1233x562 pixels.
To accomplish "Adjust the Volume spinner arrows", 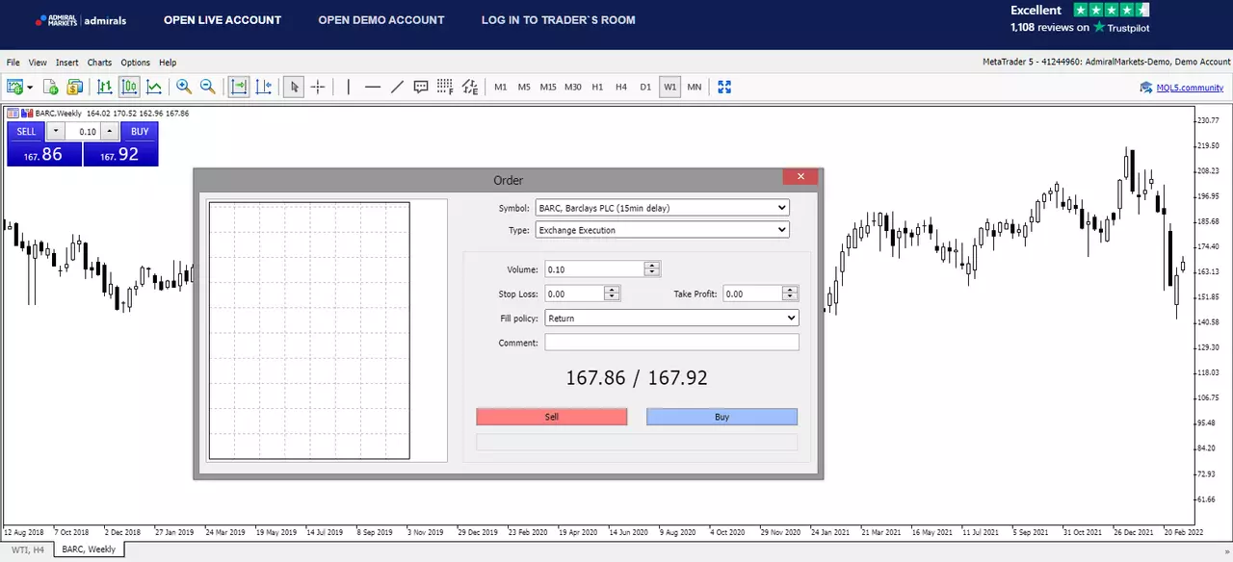I will (x=652, y=269).
